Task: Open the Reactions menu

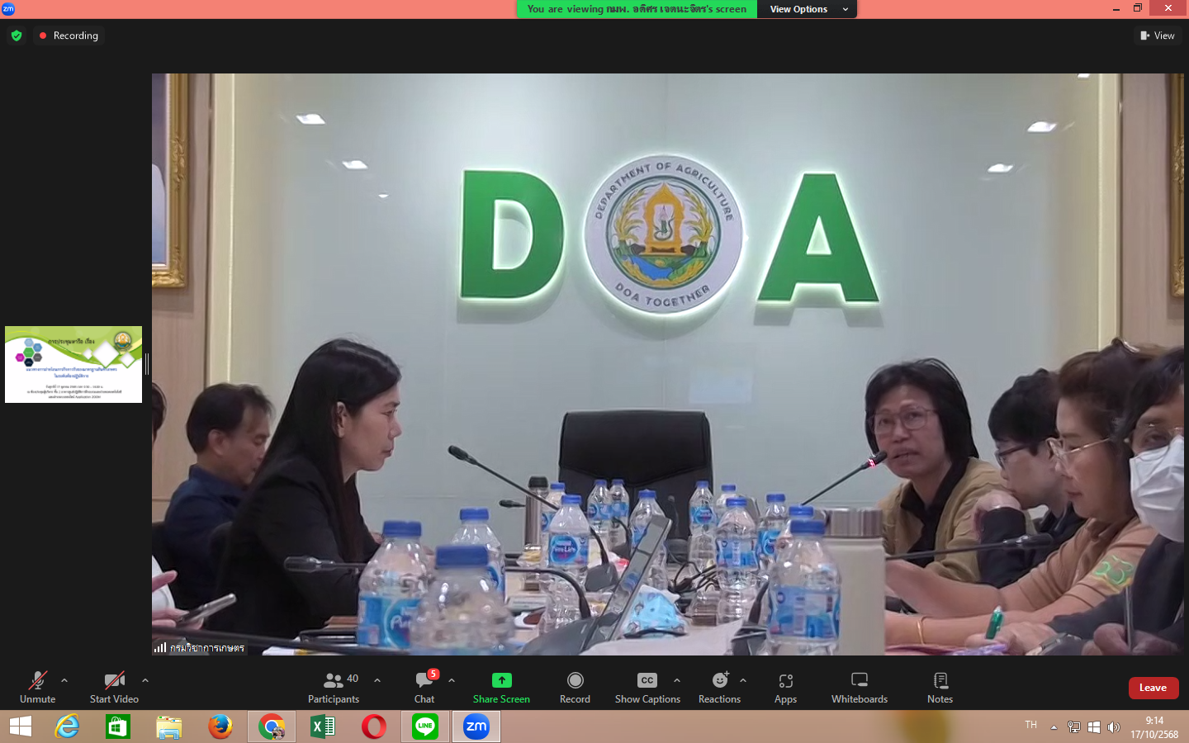Action: click(719, 687)
